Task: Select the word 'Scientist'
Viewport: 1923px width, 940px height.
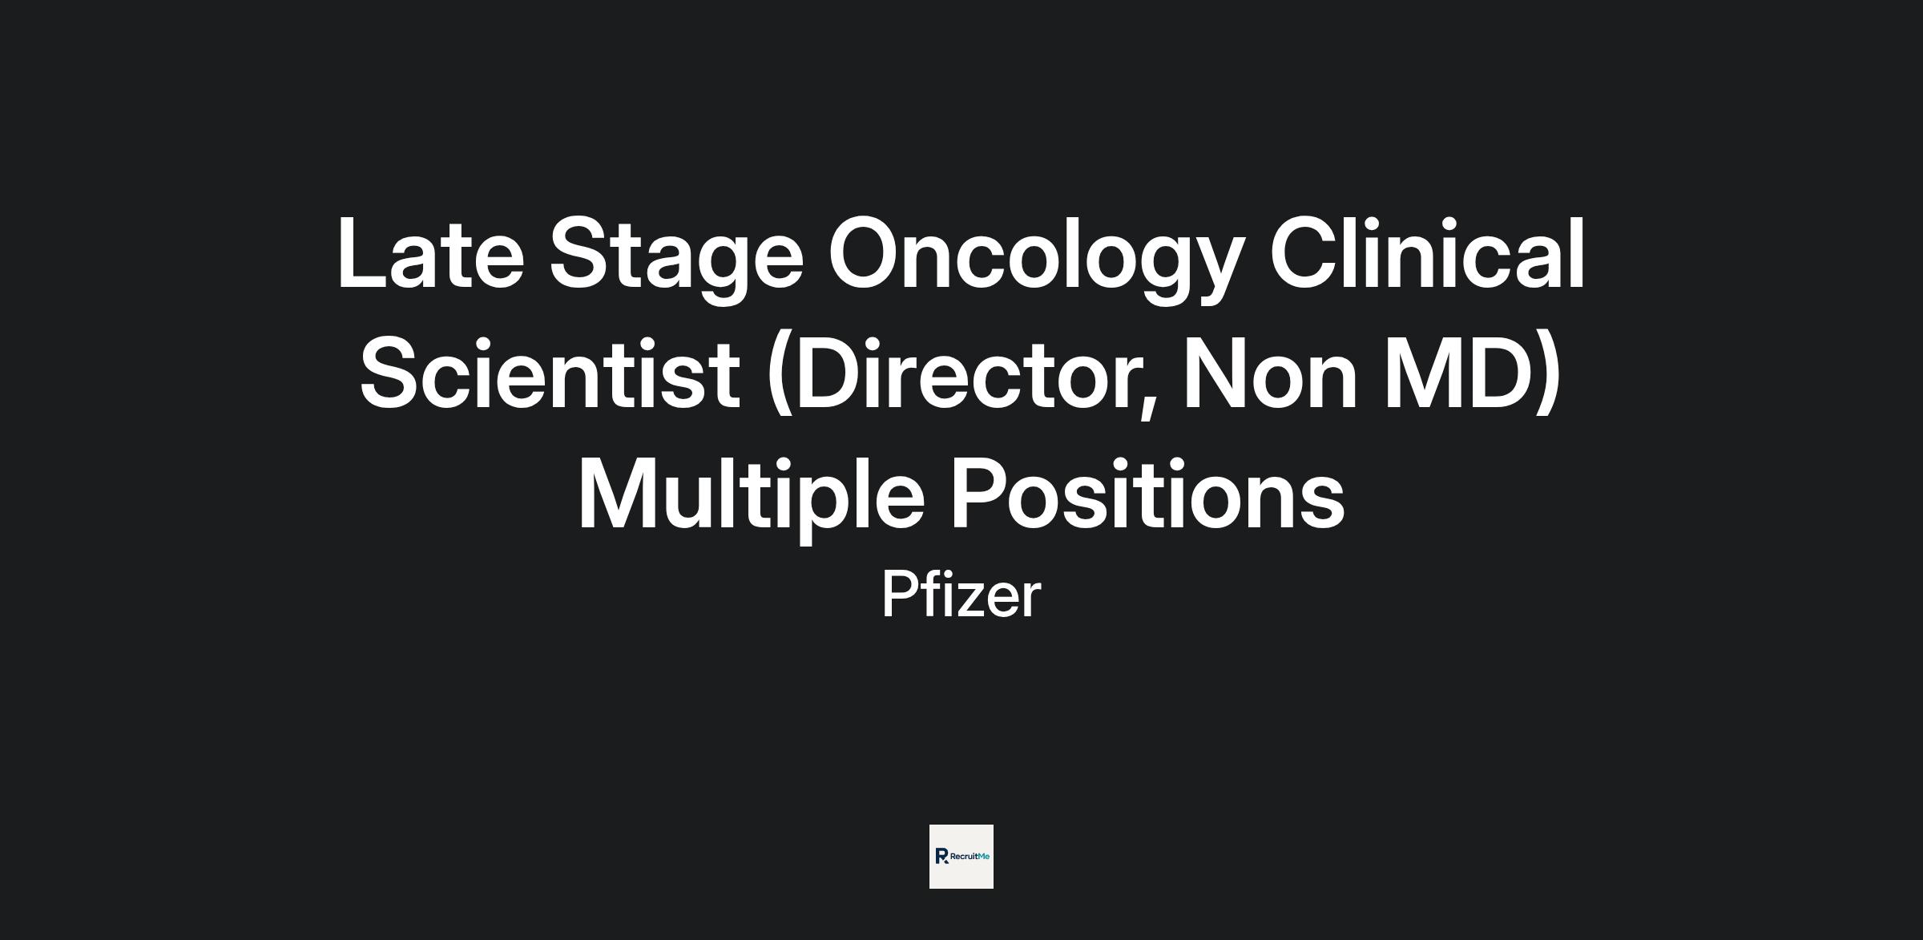Action: click(x=549, y=374)
